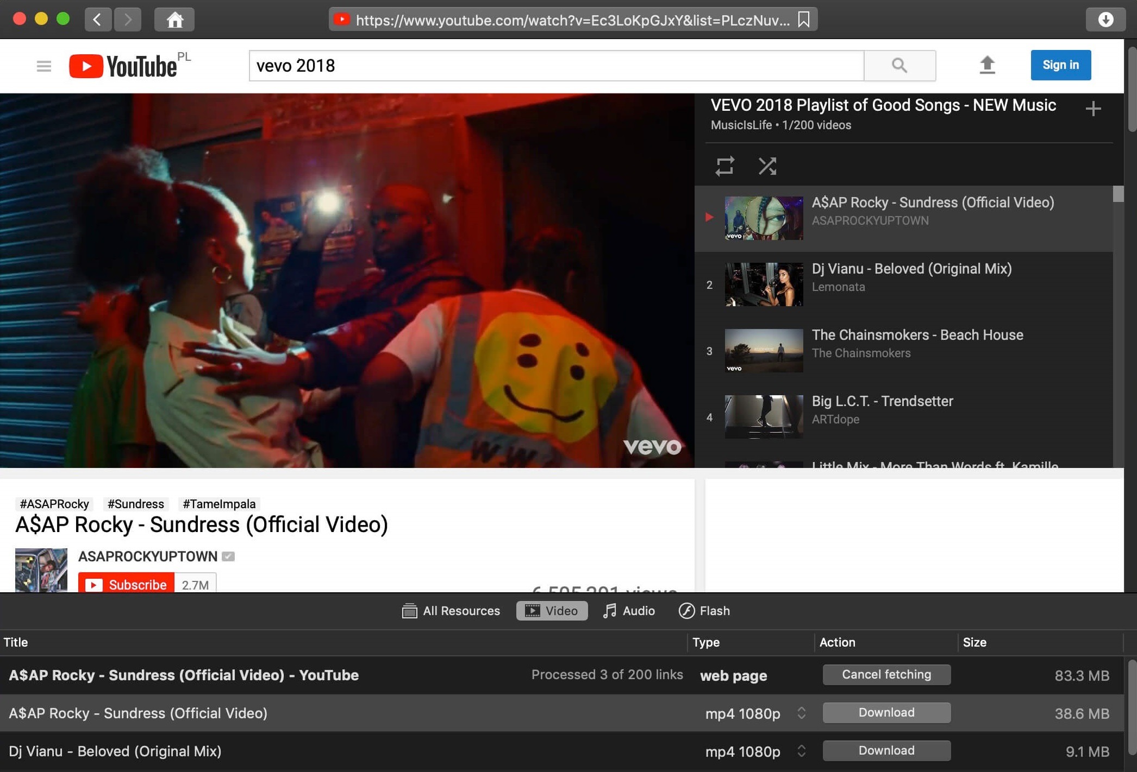1137x772 pixels.
Task: Toggle playlist shuffle
Action: [767, 166]
